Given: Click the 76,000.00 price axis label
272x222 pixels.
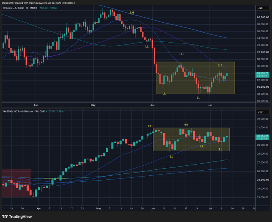Looking at the screenshot, I should coord(263,31).
